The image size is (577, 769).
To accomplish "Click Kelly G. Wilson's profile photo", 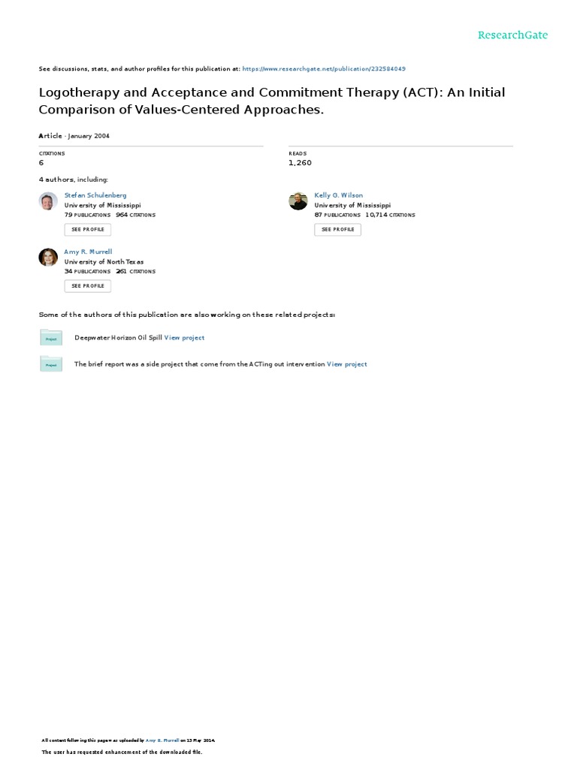I will pos(298,201).
